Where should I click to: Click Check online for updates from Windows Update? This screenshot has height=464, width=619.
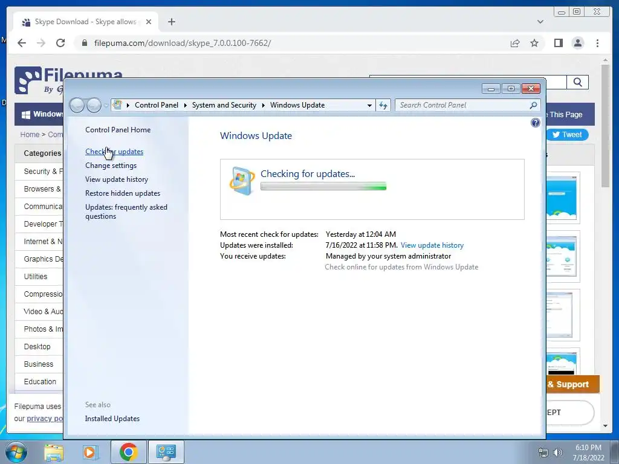401,267
